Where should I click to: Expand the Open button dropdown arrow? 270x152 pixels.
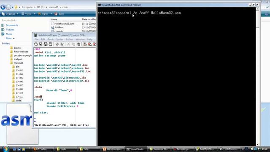click(x=51, y=14)
